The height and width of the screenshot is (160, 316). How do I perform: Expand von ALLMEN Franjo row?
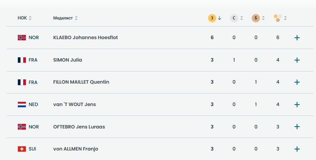[297, 149]
